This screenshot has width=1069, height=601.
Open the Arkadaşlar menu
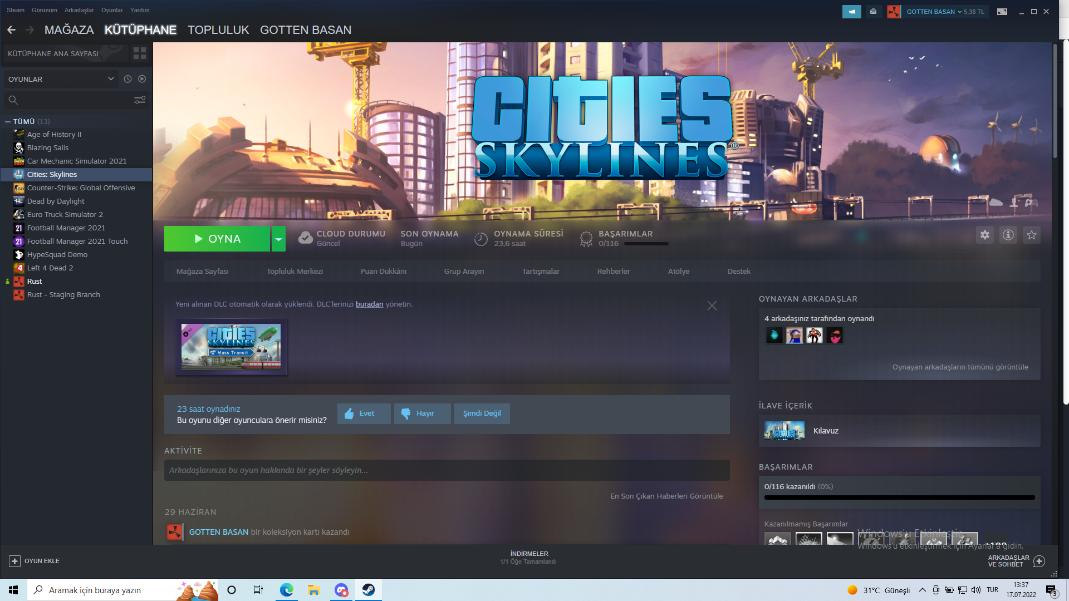click(79, 10)
